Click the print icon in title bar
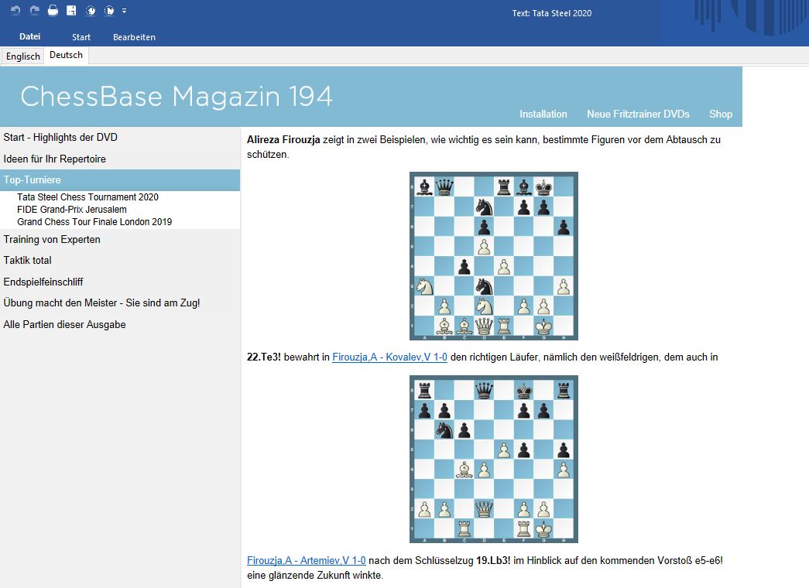 [53, 11]
